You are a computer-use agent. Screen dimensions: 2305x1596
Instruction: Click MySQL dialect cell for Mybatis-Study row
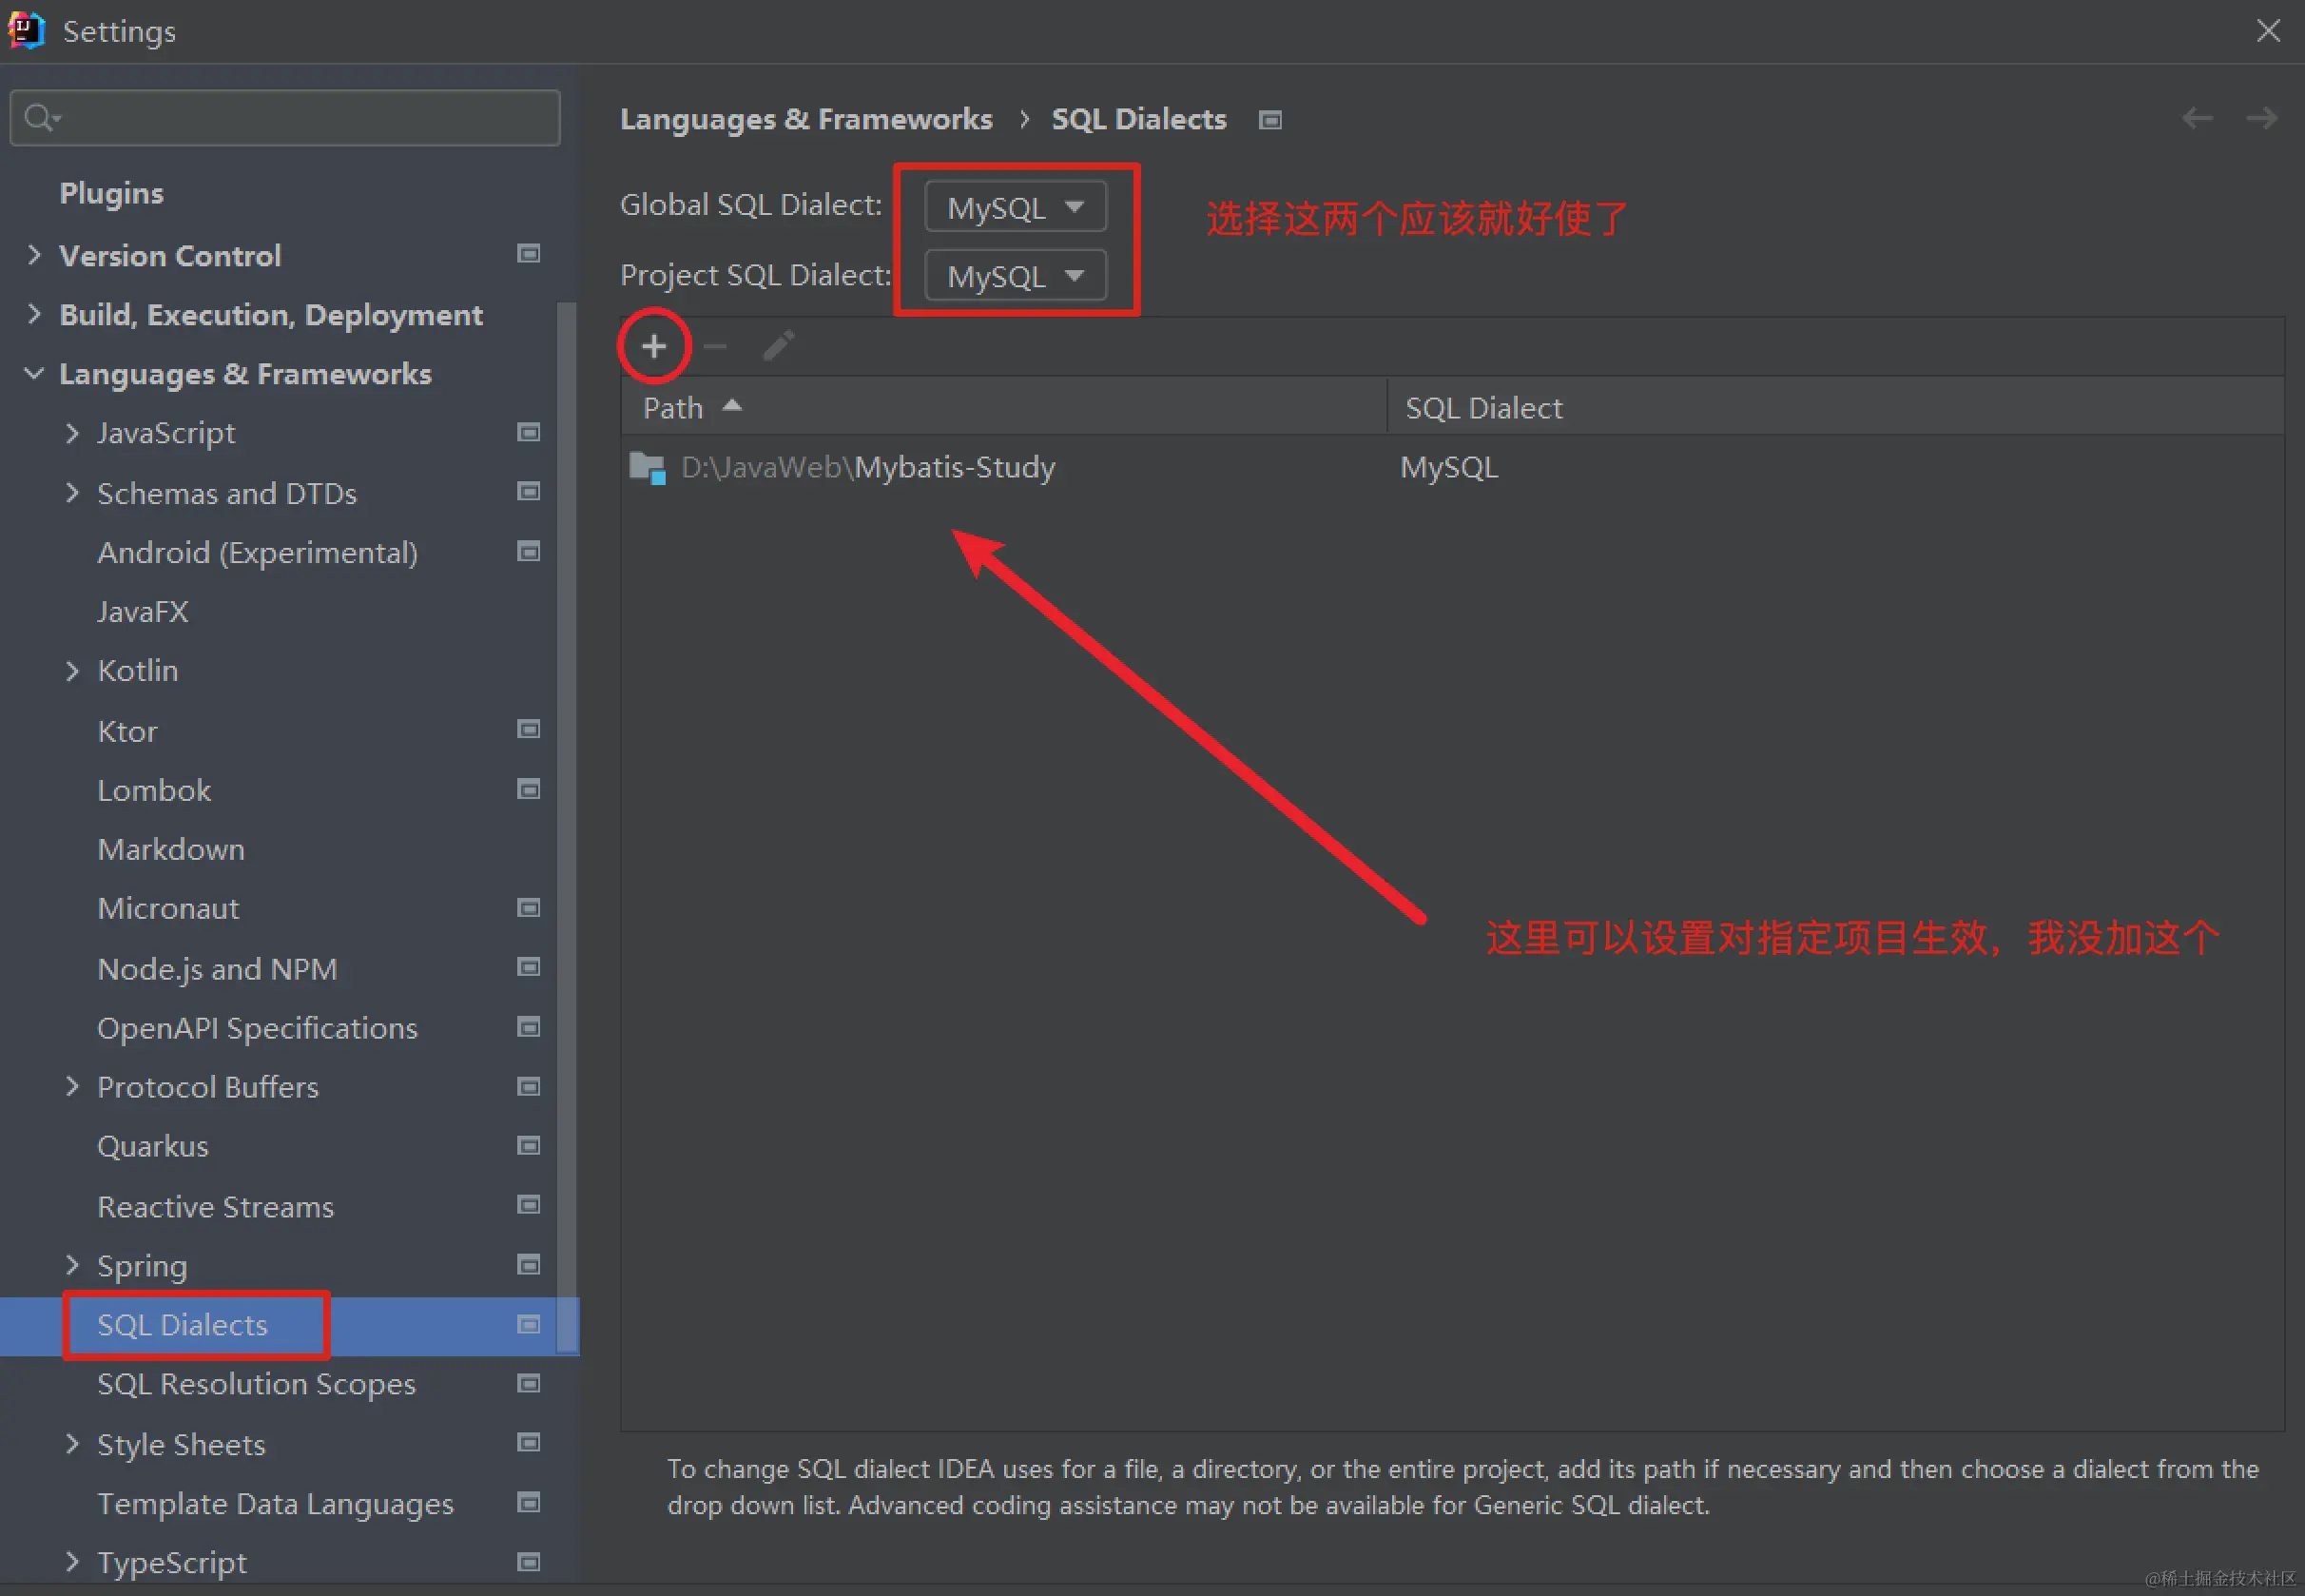1448,468
